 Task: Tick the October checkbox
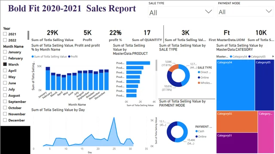(x=5, y=107)
